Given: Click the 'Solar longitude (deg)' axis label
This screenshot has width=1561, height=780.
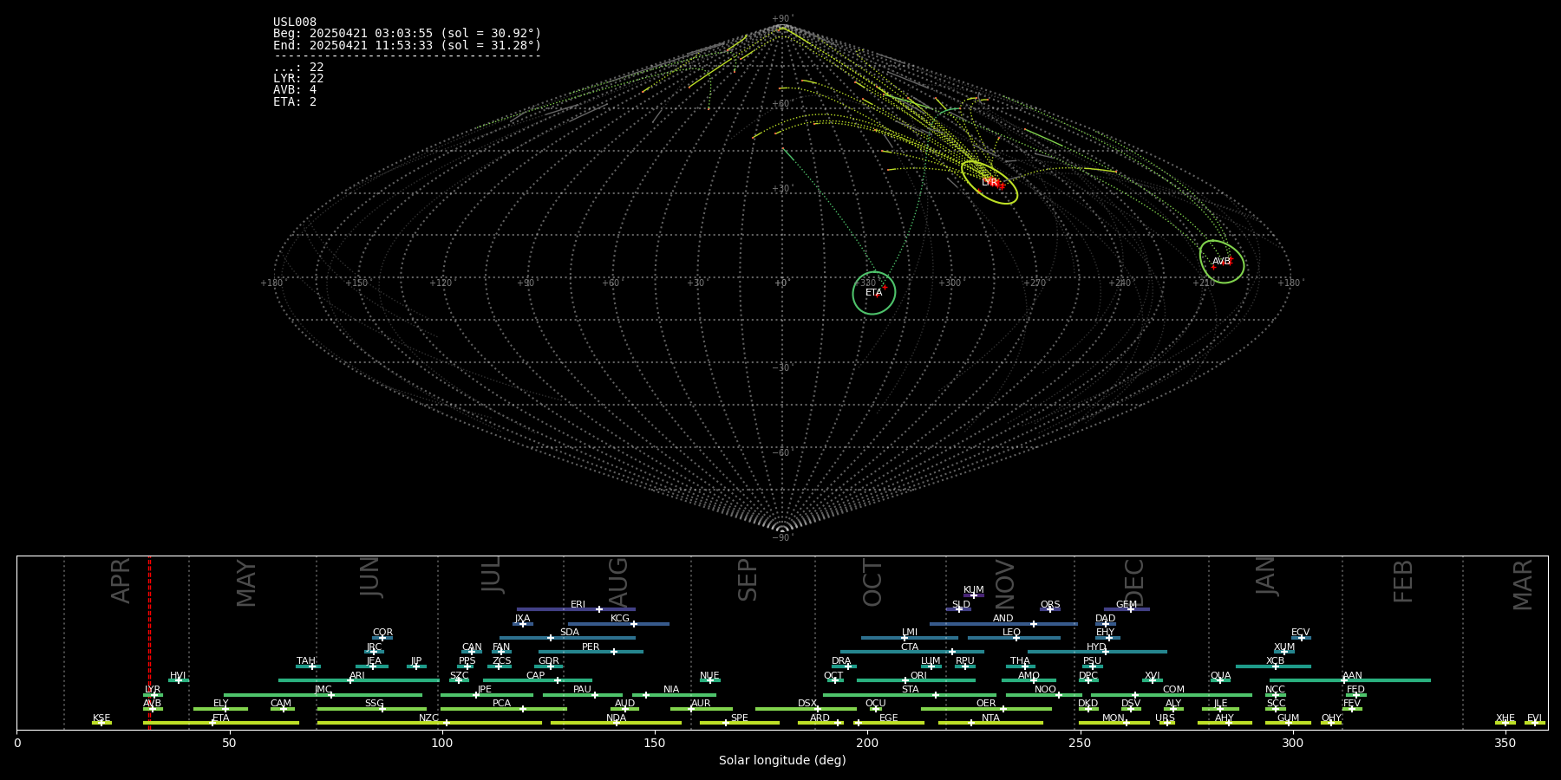Looking at the screenshot, I should pyautogui.click(x=782, y=761).
